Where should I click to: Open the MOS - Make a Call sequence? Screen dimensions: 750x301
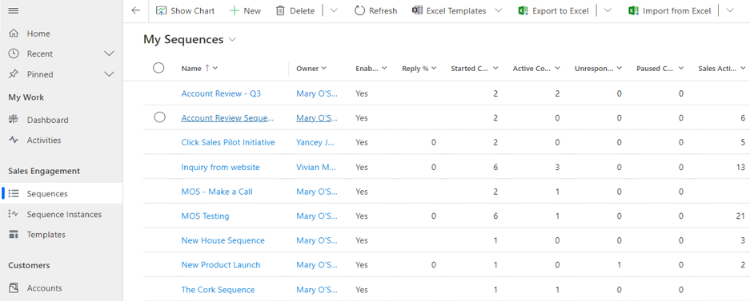click(217, 192)
